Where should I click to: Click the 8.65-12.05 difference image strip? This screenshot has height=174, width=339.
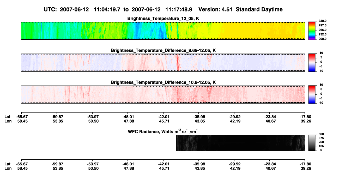click(x=163, y=63)
